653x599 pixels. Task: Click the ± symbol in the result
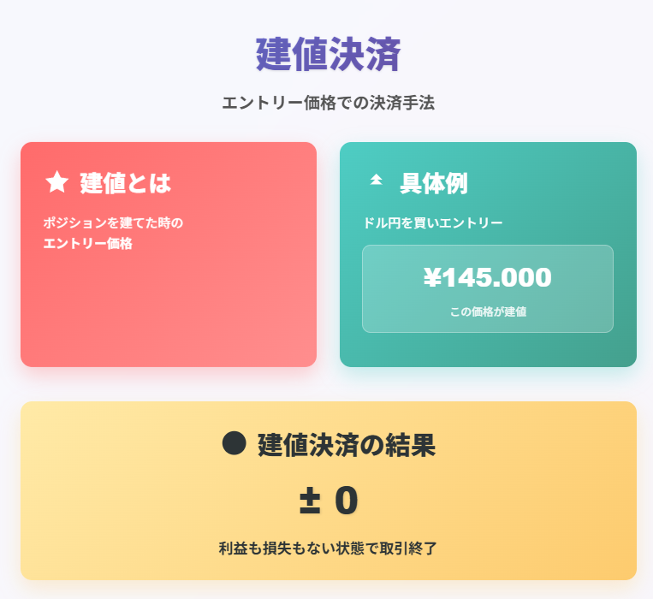tap(310, 501)
